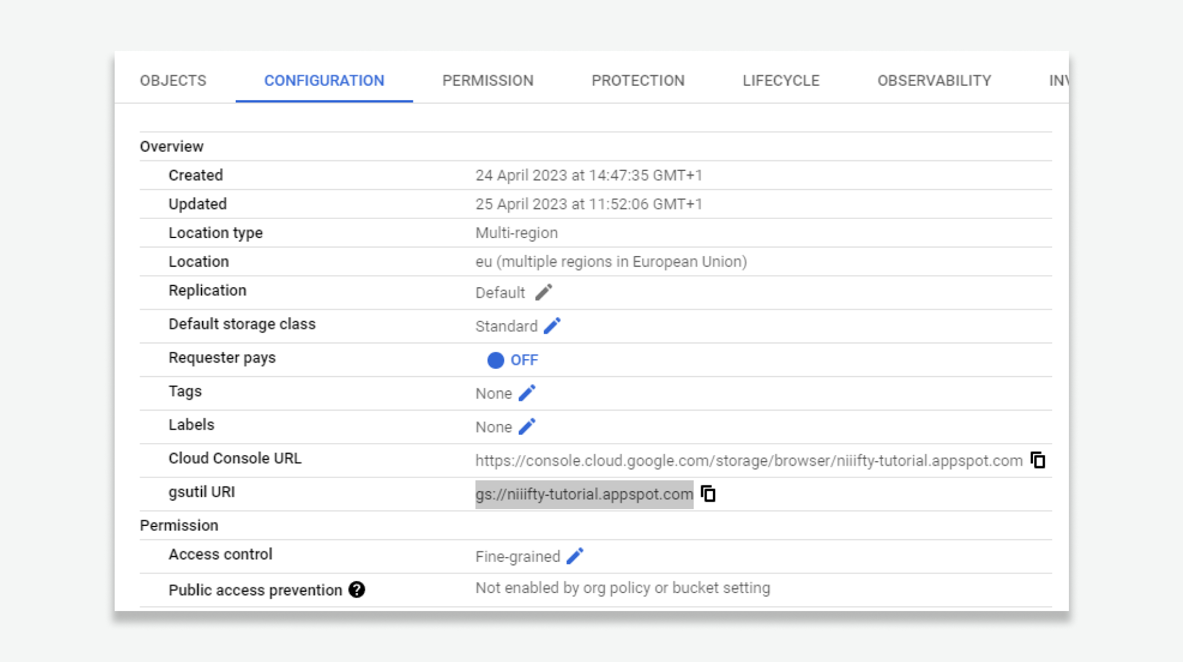The image size is (1183, 662).
Task: Copy the Cloud Console URL
Action: point(1038,460)
